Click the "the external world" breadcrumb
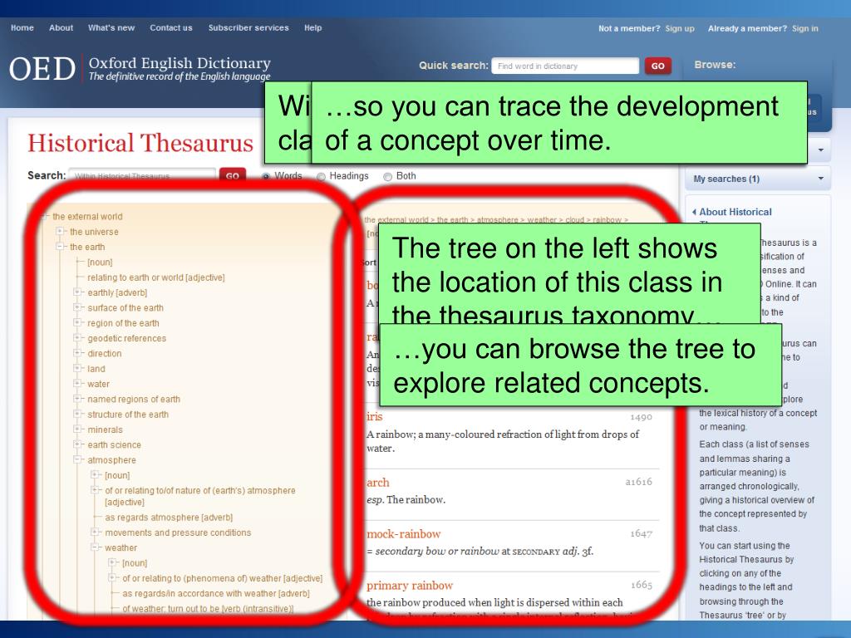The image size is (851, 638). pyautogui.click(x=387, y=219)
